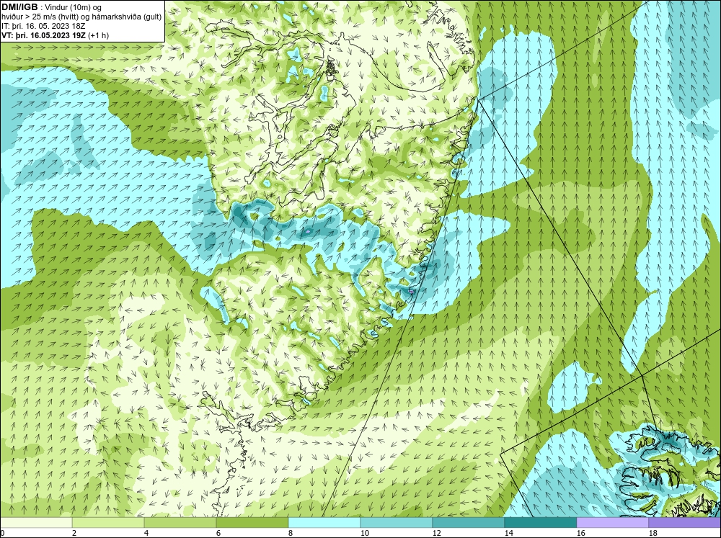Viewport: 721px width, 538px height.
Task: Choose the light purple 16–18 m/s legend swatch
Action: [x=612, y=522]
